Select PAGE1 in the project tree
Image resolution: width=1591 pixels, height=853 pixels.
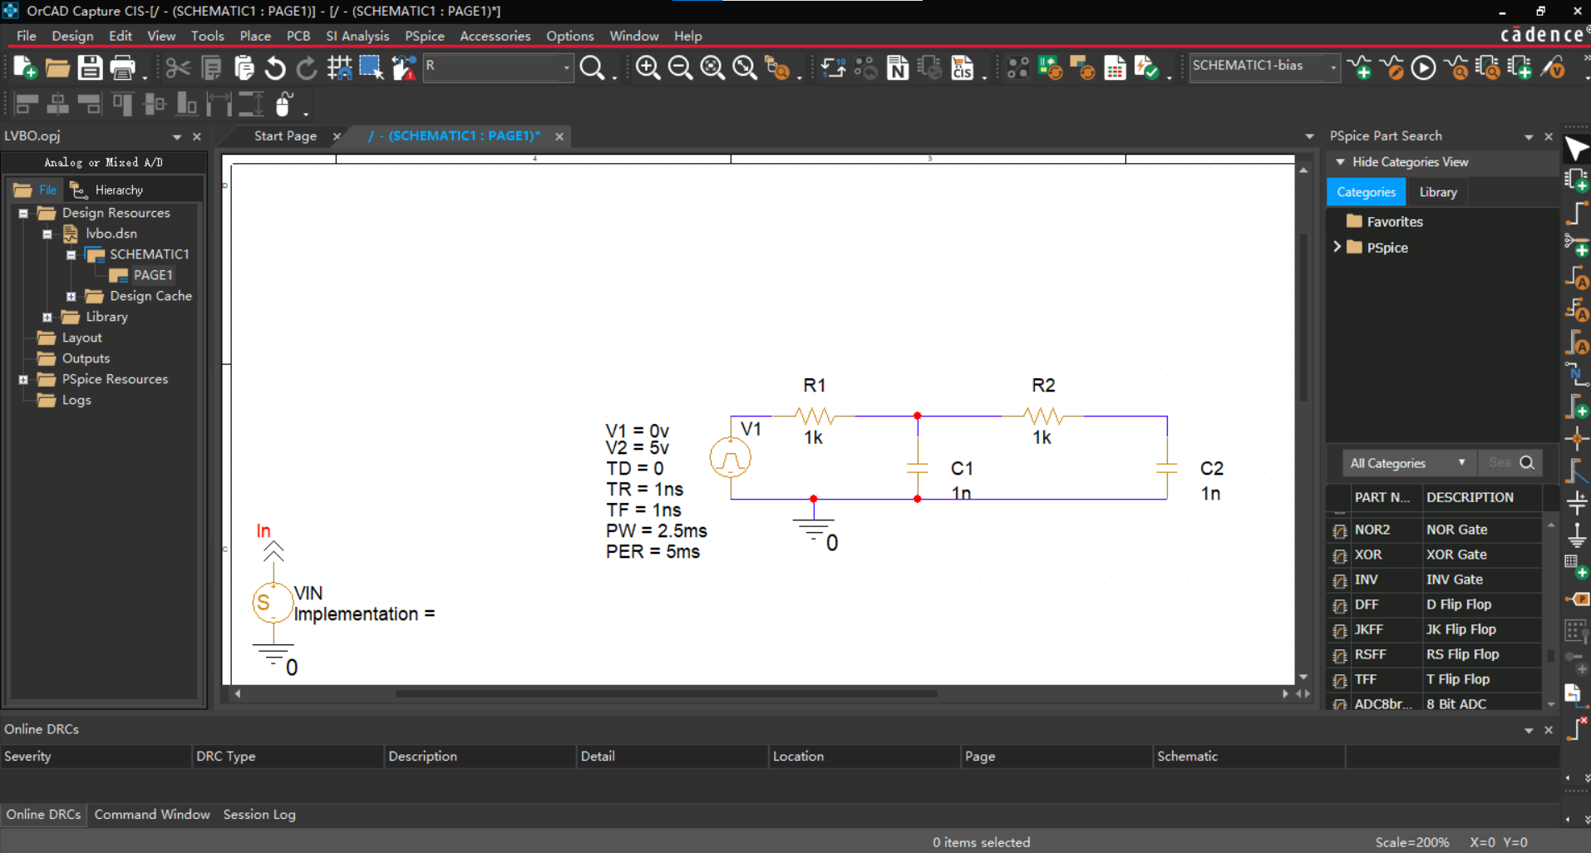153,275
